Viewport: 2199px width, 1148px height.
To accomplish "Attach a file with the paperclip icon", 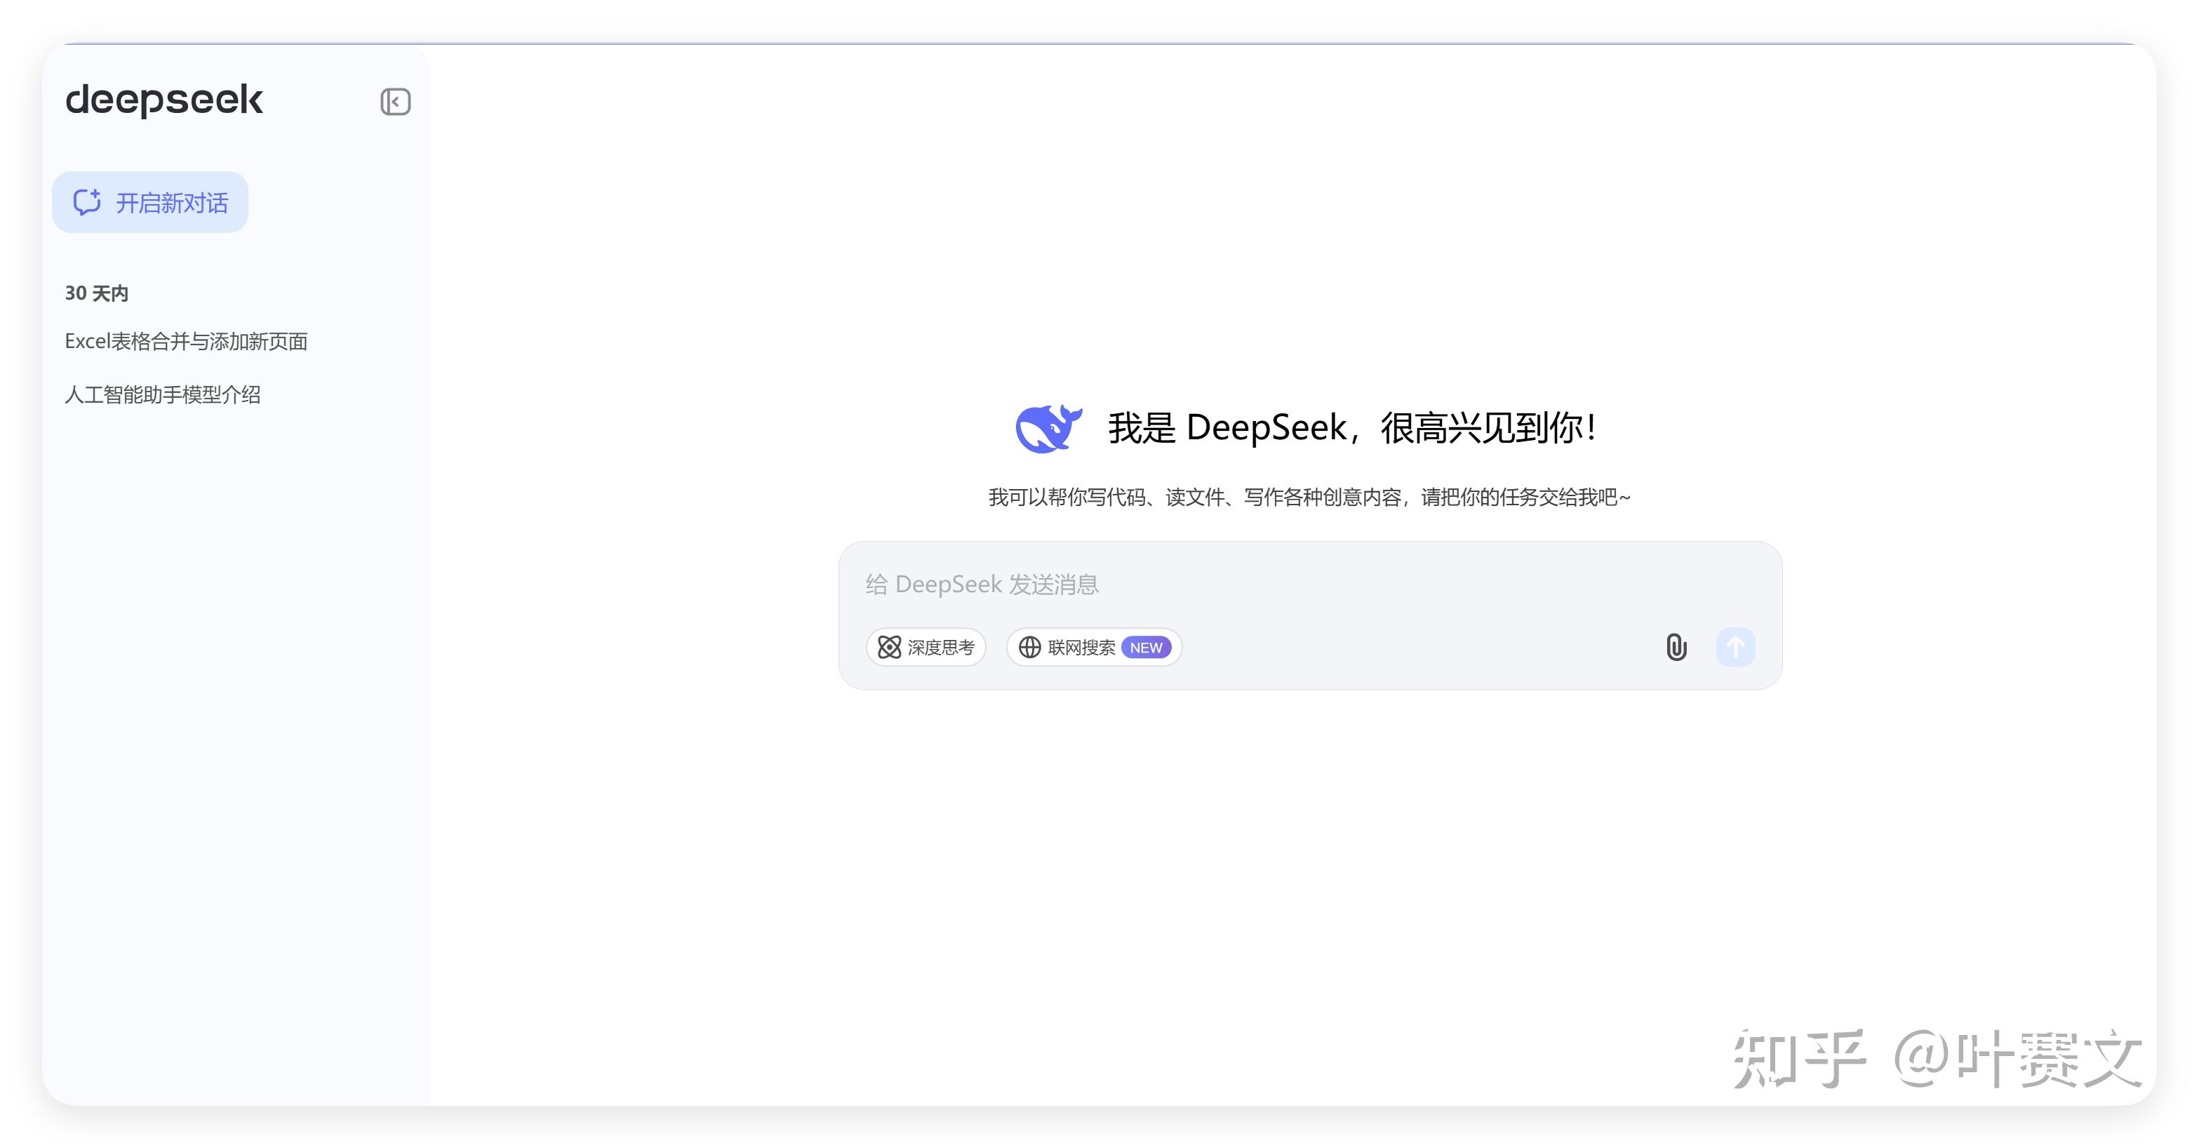I will pyautogui.click(x=1676, y=647).
